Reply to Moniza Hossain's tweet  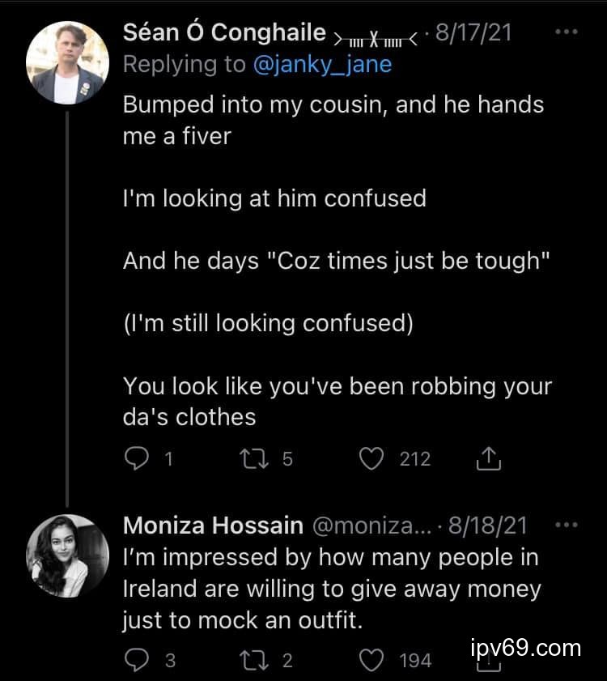(136, 660)
